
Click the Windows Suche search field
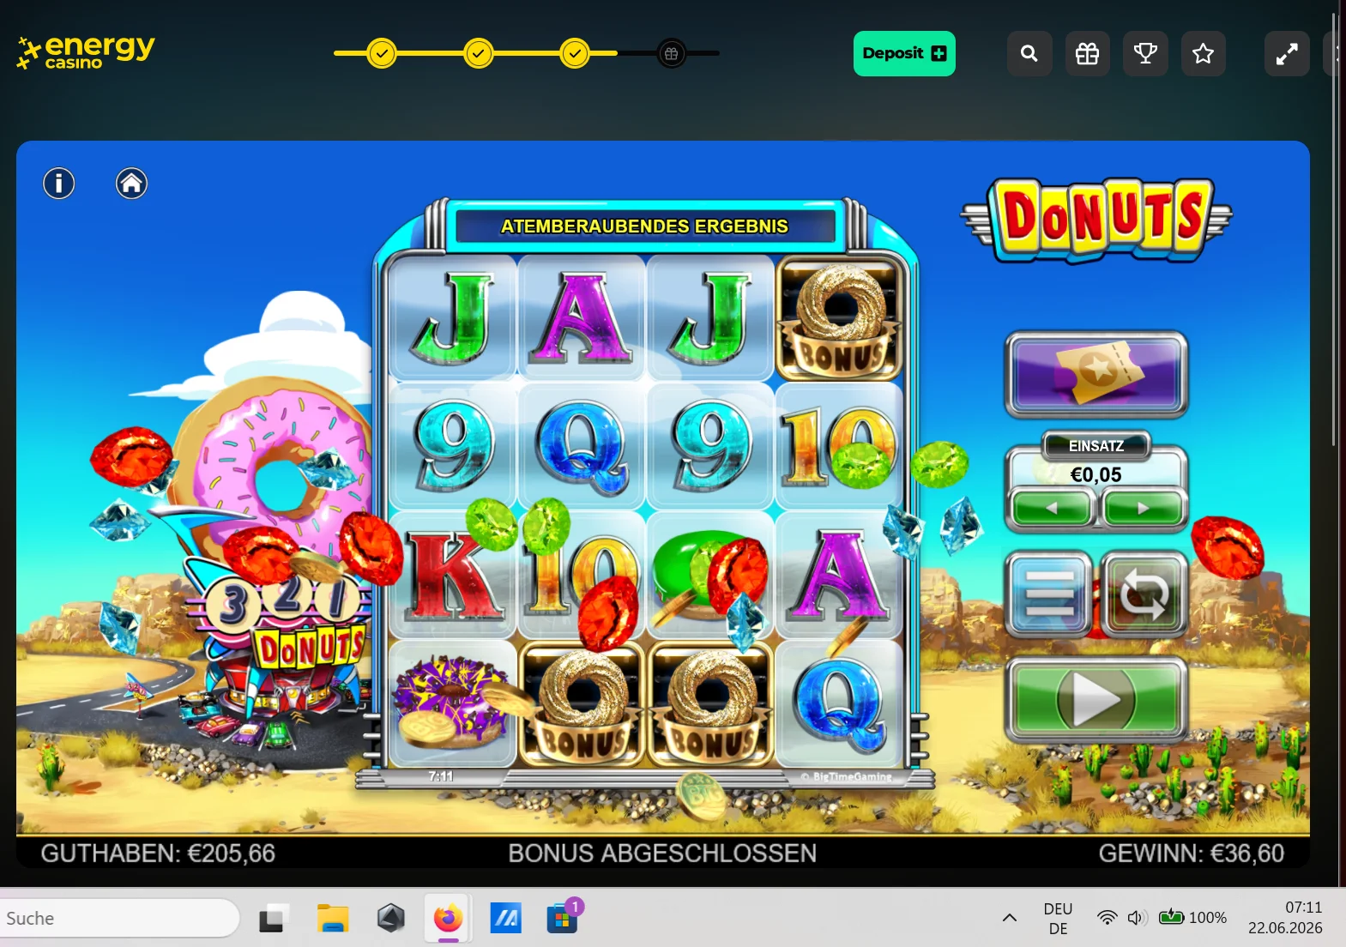pos(118,918)
